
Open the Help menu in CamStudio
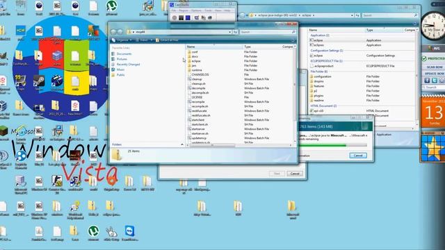point(227,10)
